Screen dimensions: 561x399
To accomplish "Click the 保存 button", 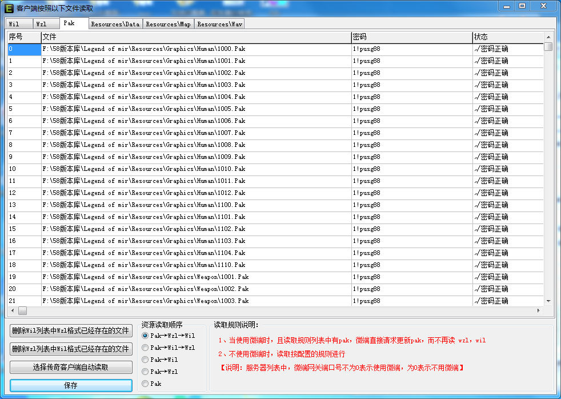I will (71, 385).
